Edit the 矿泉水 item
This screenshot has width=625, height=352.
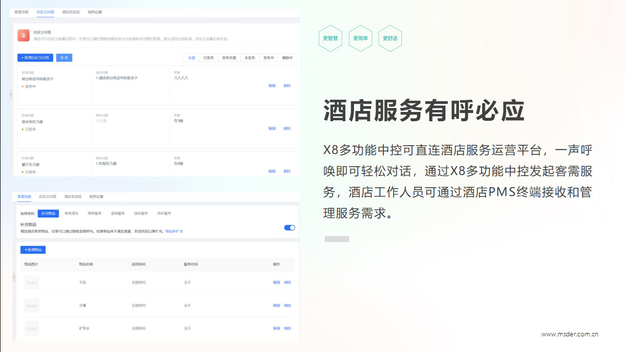[x=276, y=329]
